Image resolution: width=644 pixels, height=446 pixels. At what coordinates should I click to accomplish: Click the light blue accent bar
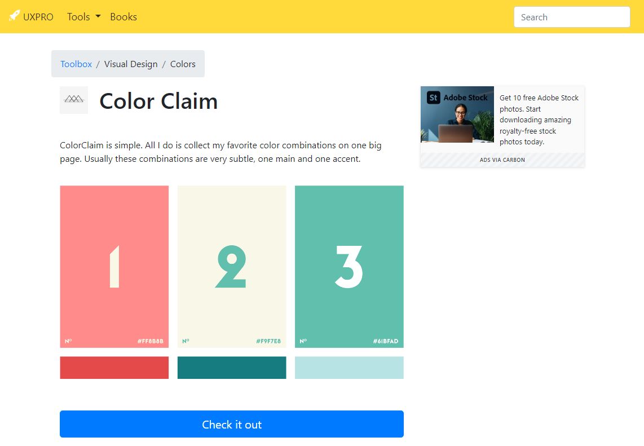(349, 368)
